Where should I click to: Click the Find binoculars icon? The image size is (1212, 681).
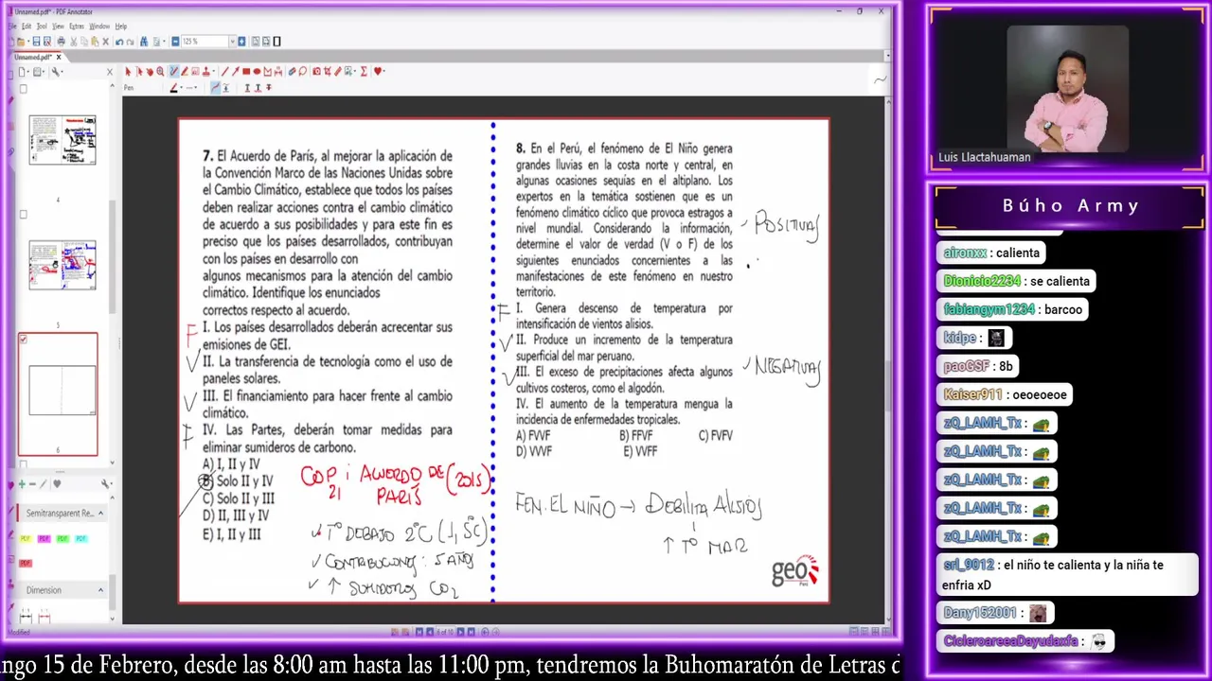point(144,42)
